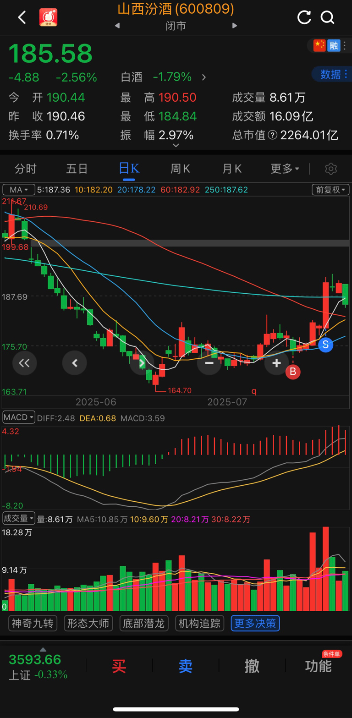This screenshot has height=718, width=352.
Task: Open chart settings gear icon
Action: [x=331, y=169]
